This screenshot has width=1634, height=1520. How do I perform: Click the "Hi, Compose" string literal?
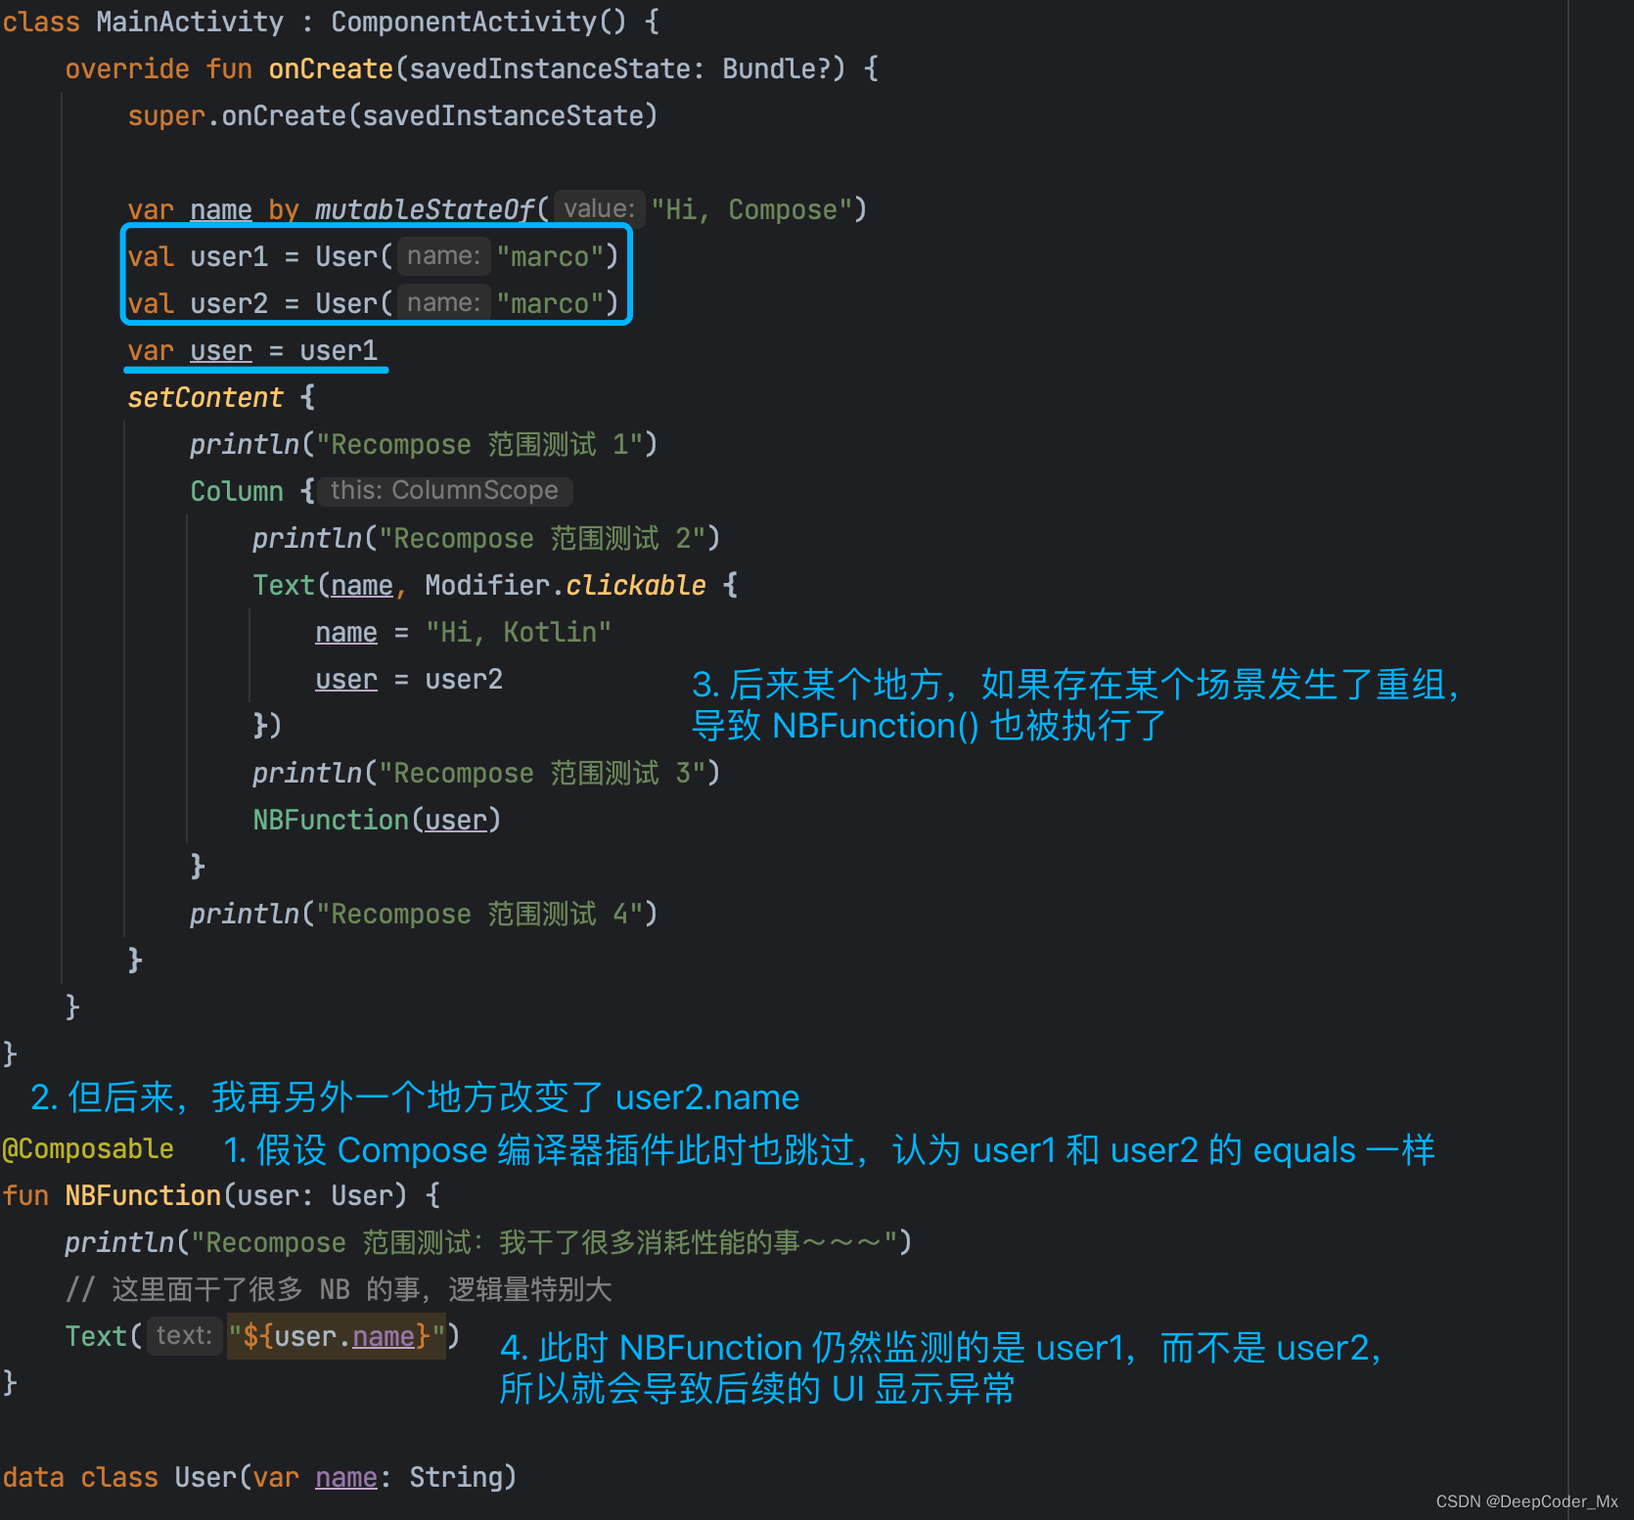(751, 209)
